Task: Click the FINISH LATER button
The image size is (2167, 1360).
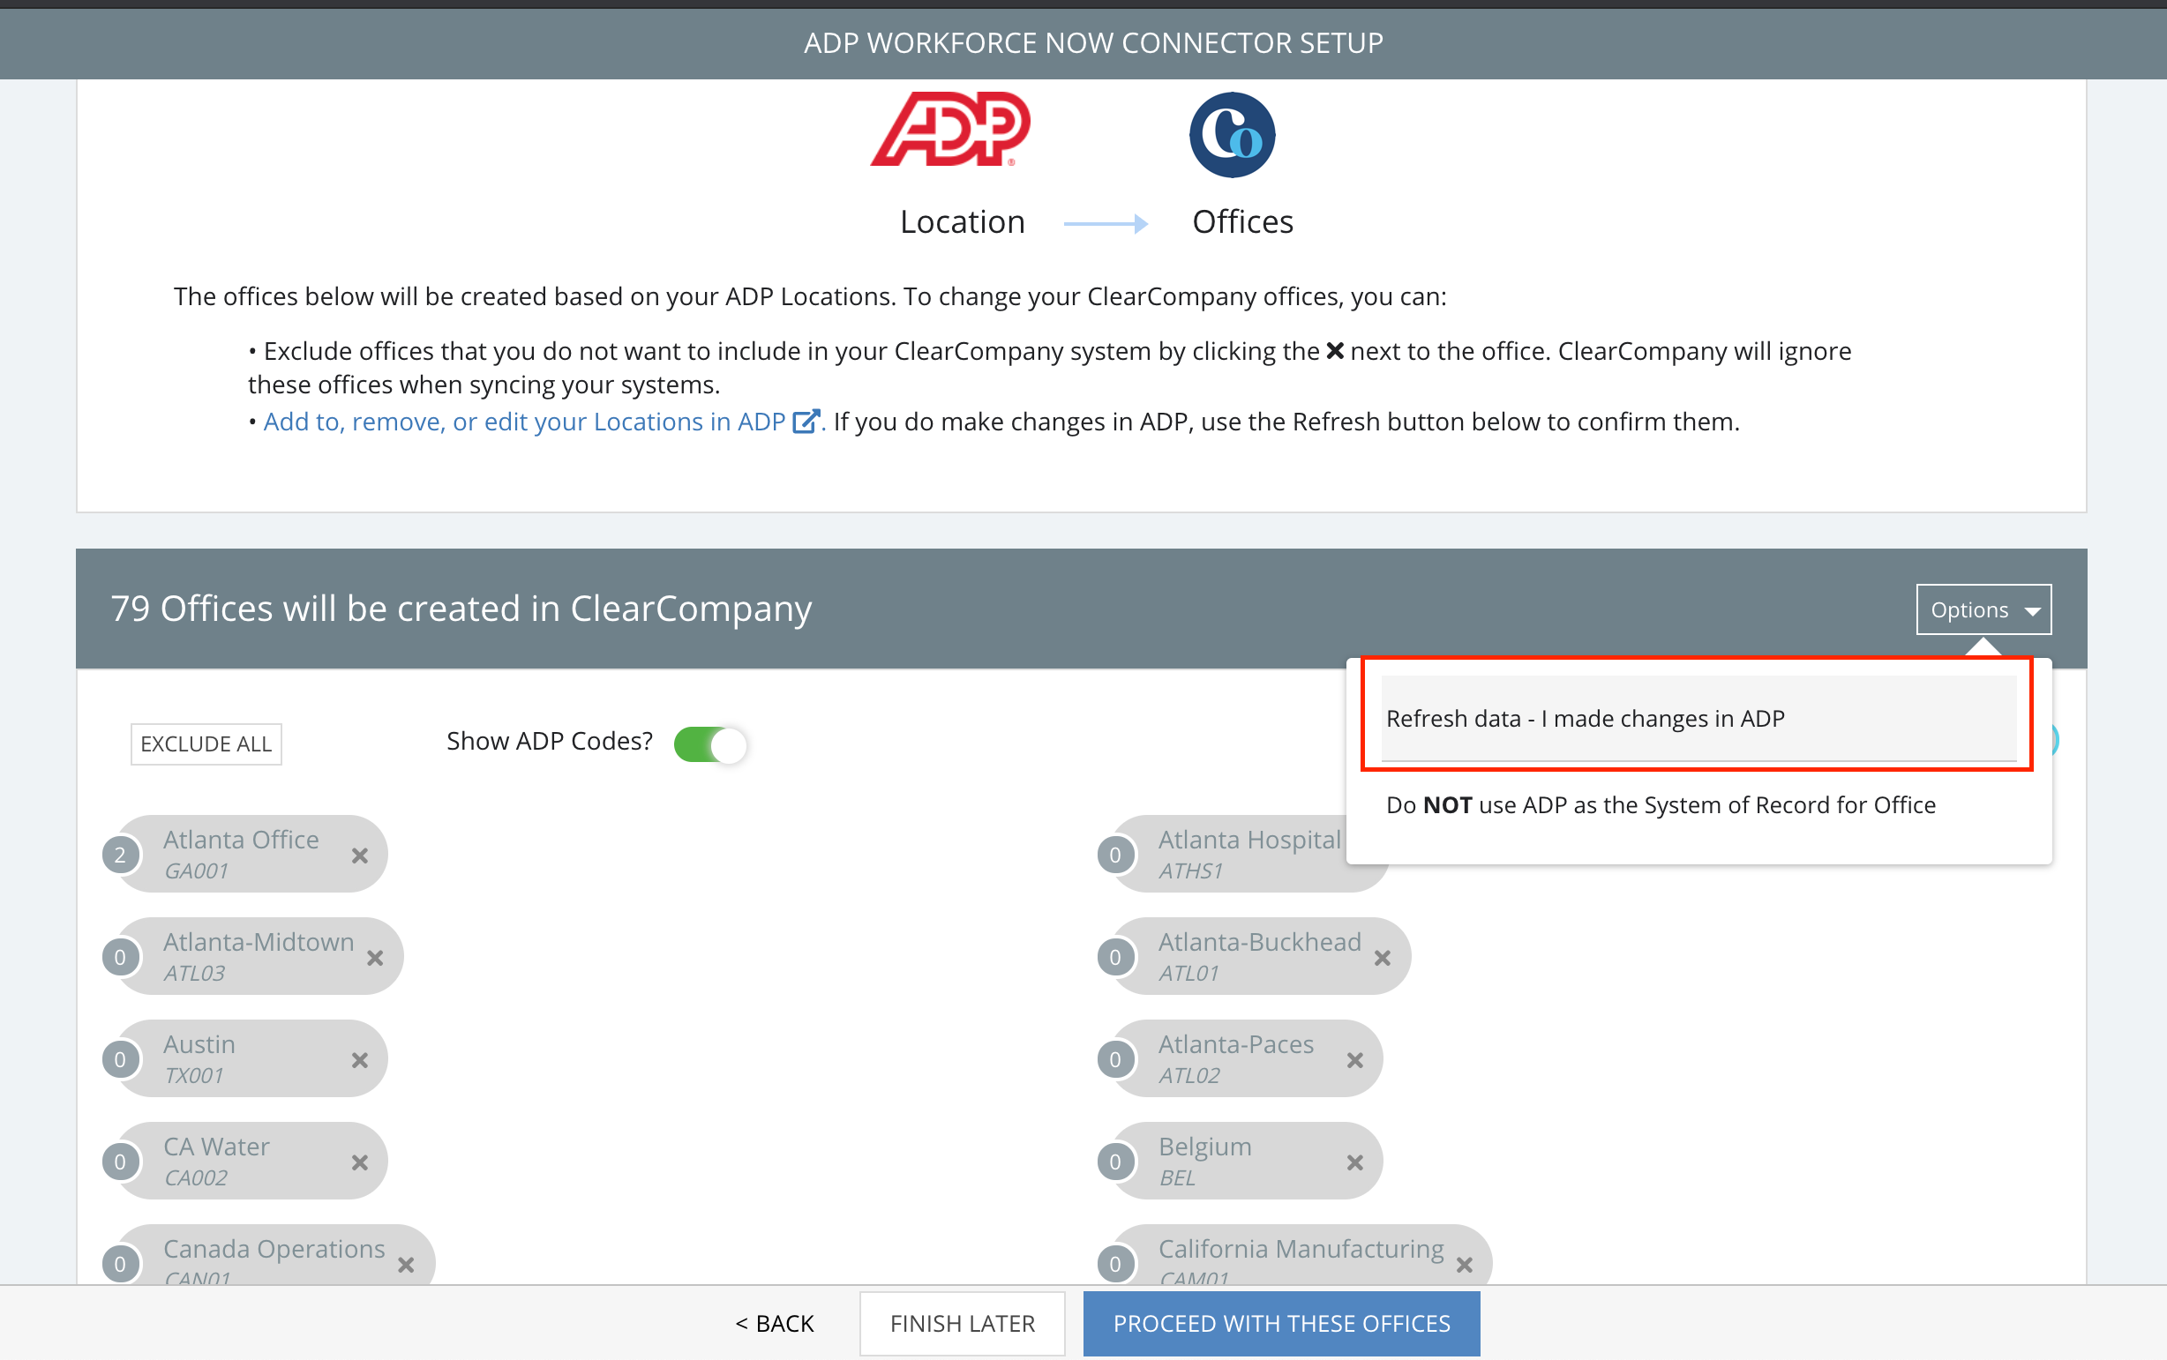Action: click(963, 1323)
